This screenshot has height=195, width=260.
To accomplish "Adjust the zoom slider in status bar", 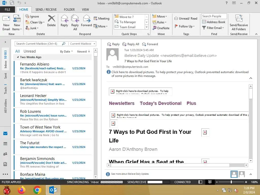I will pyautogui.click(x=231, y=182).
